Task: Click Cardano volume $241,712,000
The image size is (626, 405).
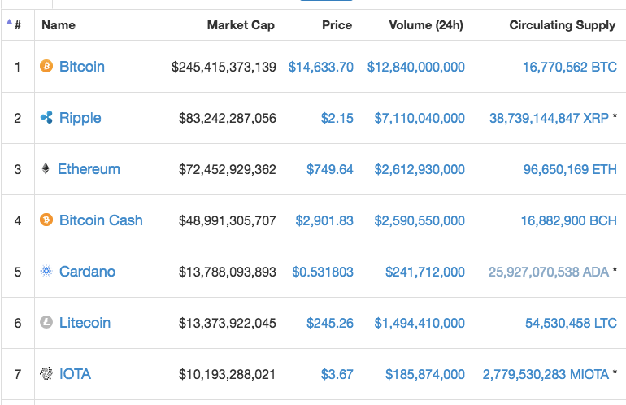Action: point(424,272)
